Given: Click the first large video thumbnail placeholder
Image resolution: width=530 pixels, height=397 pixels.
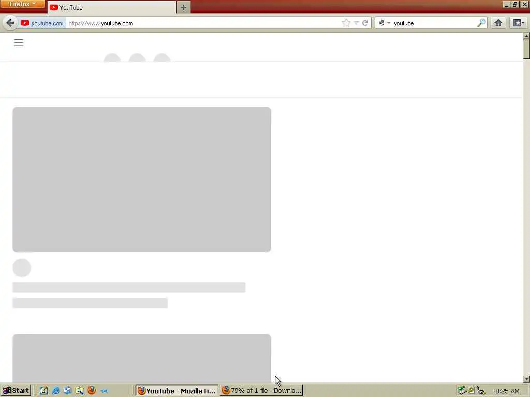Looking at the screenshot, I should [142, 179].
